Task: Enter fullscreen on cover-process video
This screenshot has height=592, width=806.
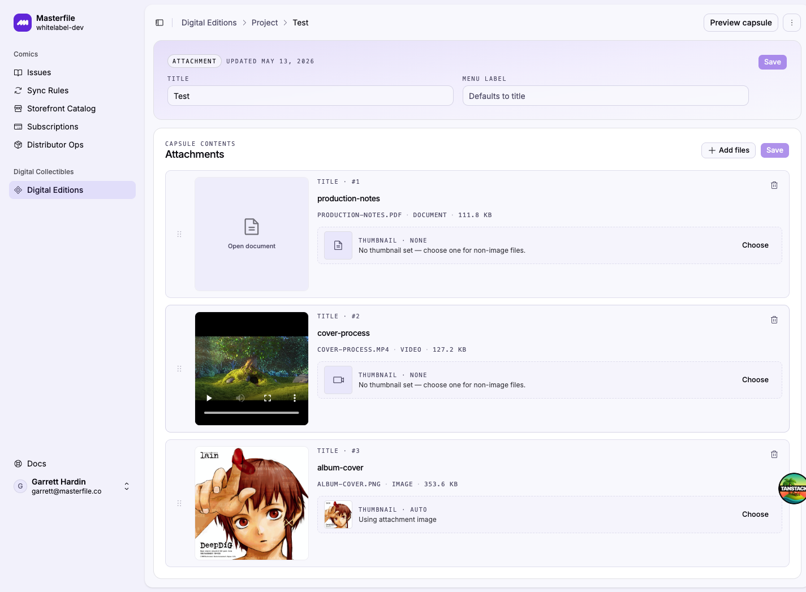Action: click(268, 398)
